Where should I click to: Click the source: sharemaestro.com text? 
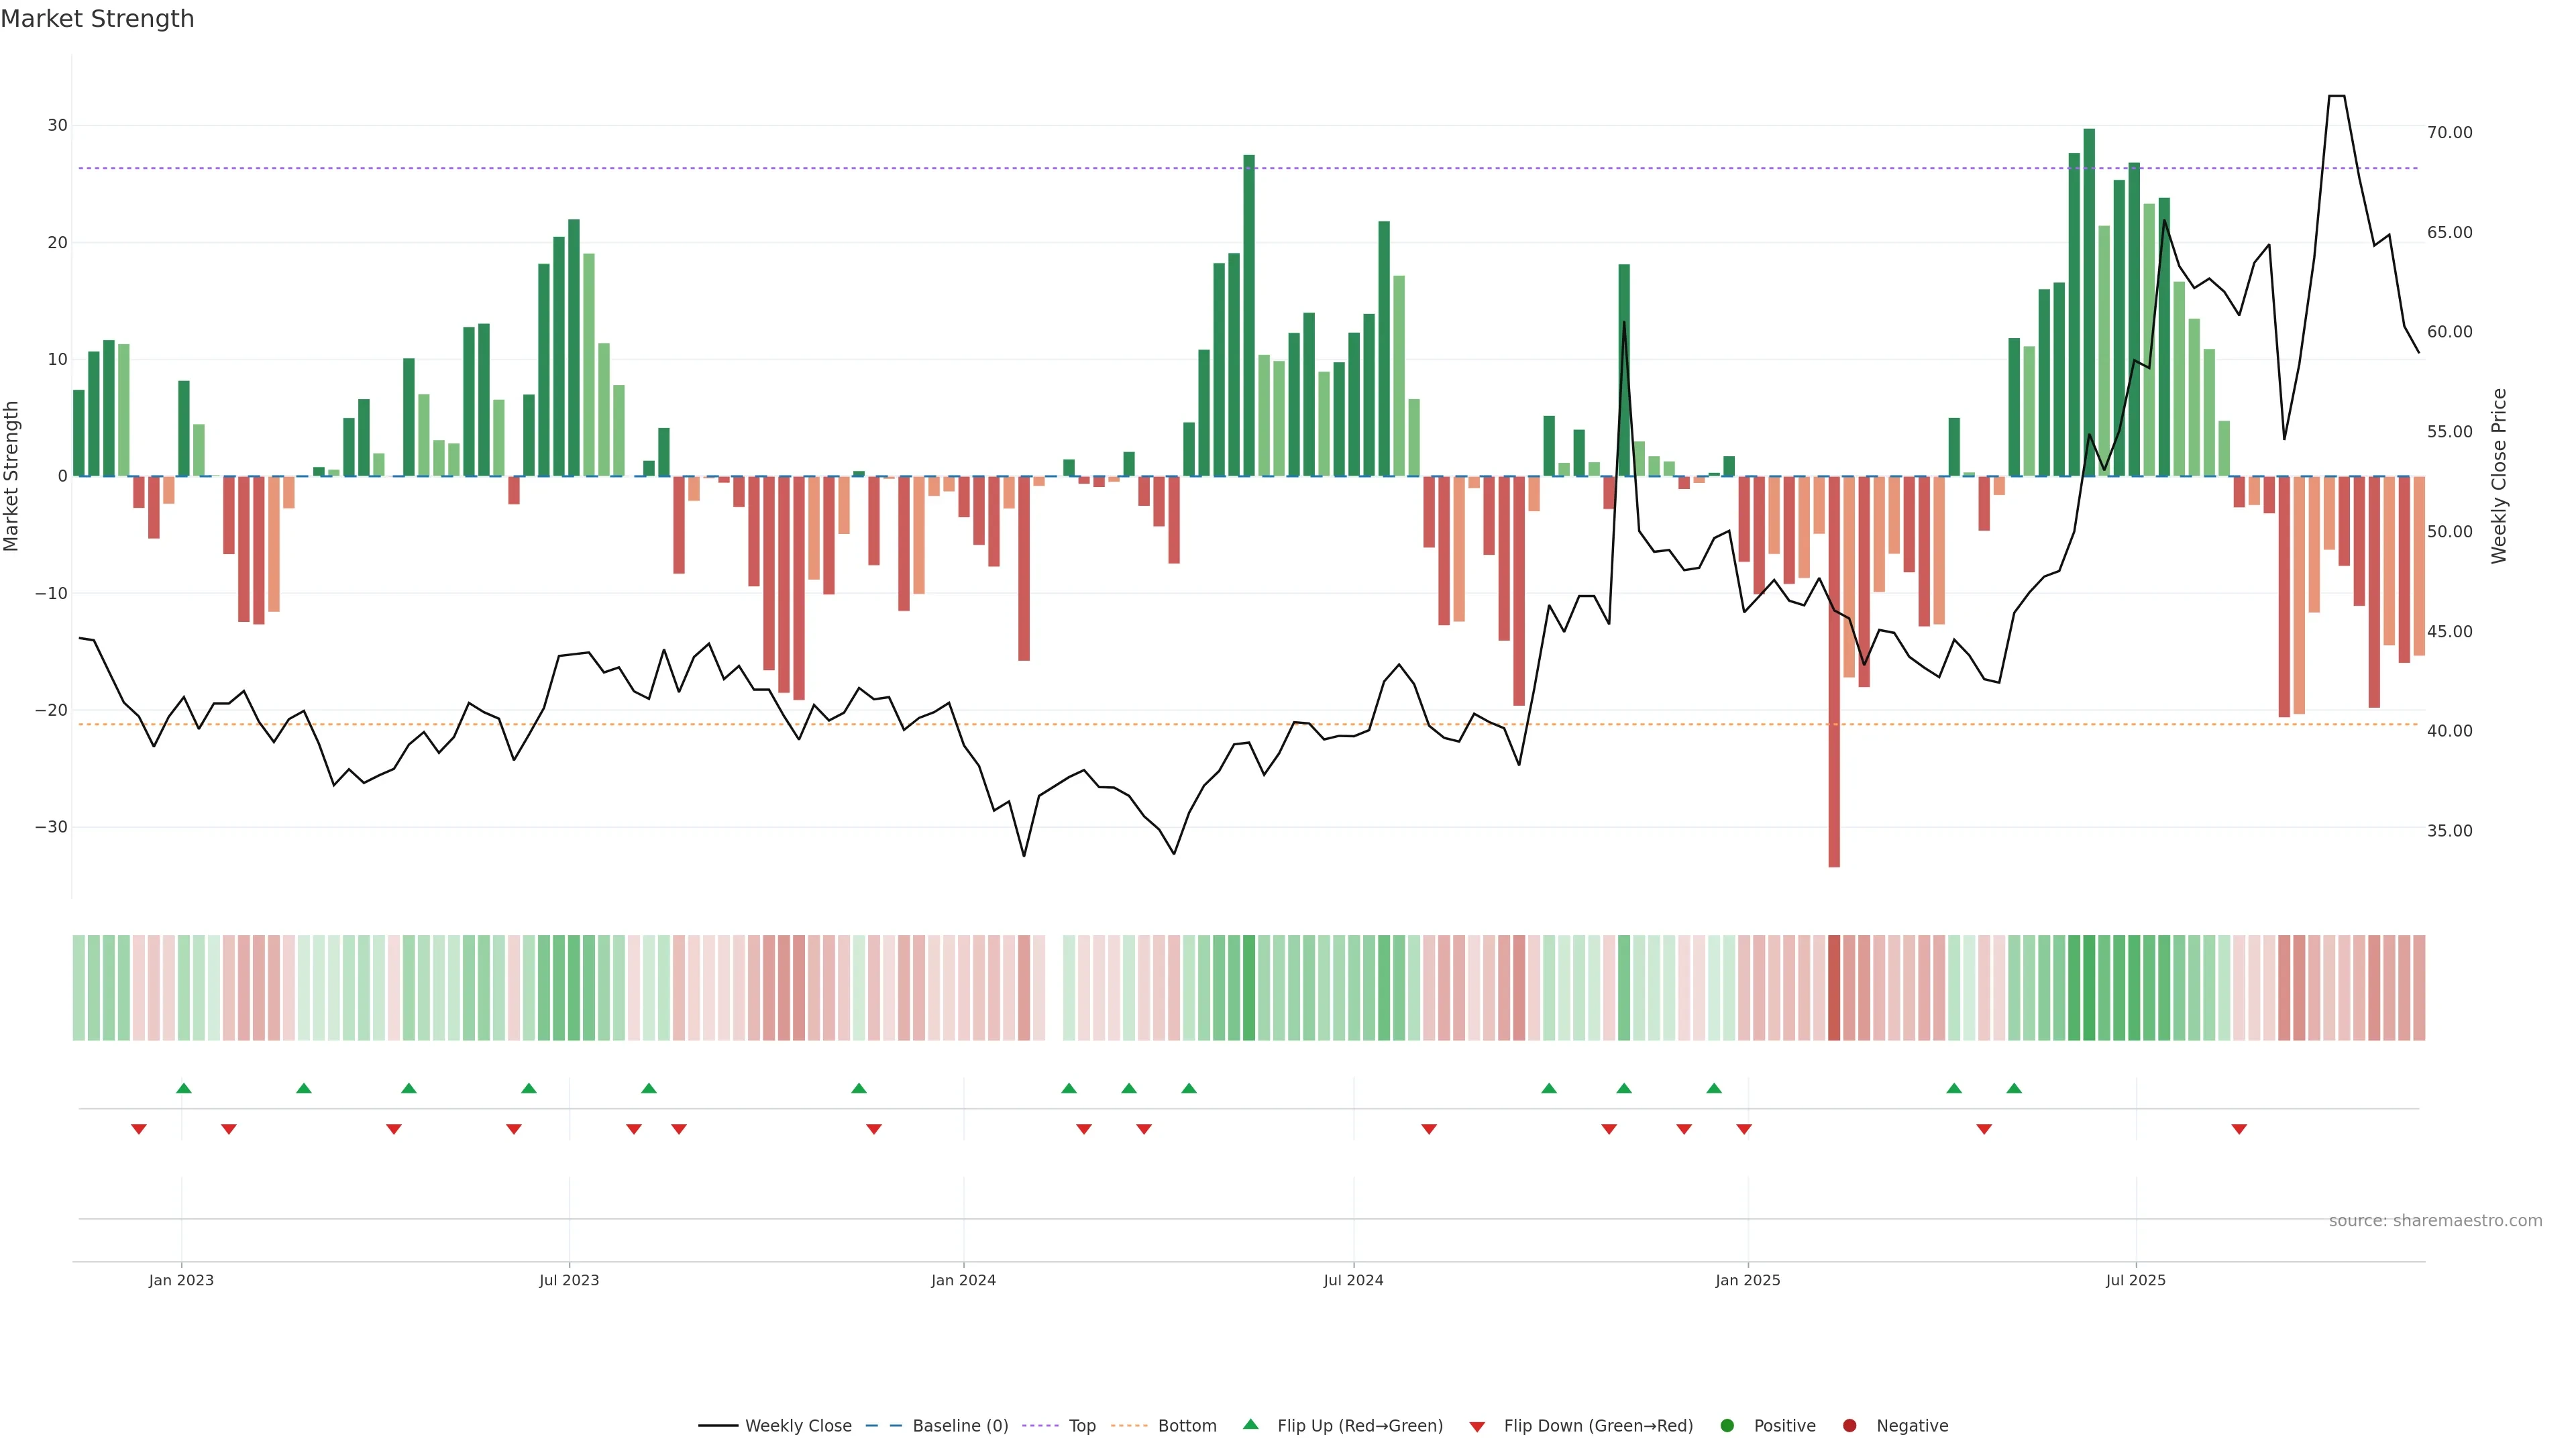coord(2435,1220)
